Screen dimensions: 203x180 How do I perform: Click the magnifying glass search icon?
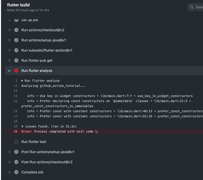[x=192, y=7]
